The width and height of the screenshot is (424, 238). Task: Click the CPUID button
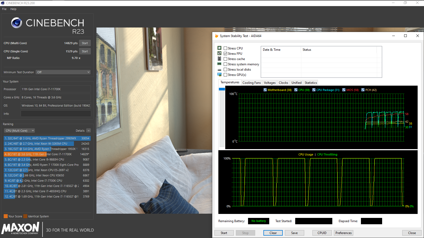(322, 233)
